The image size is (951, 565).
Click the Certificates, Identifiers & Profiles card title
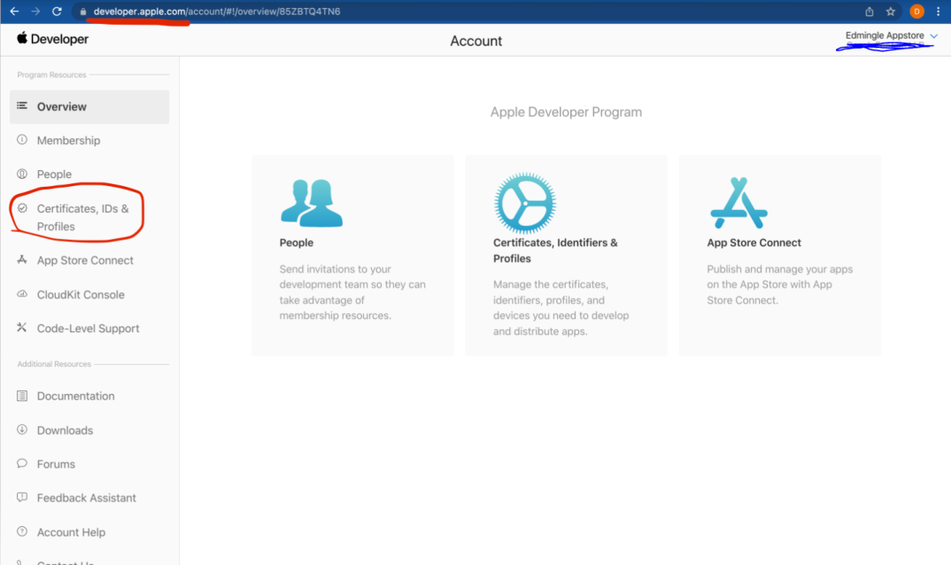coord(555,251)
